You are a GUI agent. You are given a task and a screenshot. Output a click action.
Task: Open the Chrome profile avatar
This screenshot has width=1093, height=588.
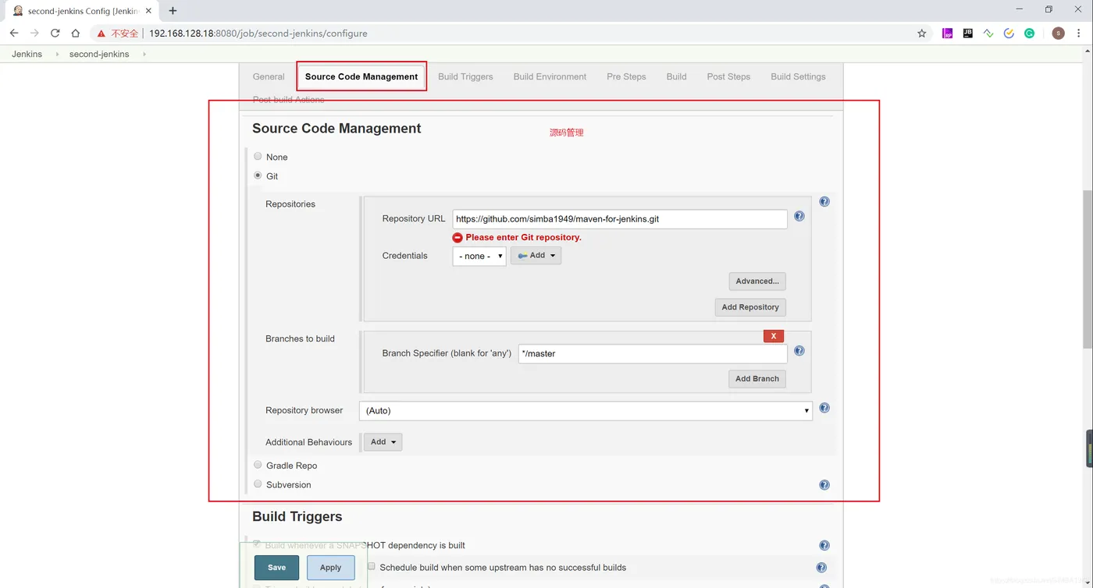1059,34
